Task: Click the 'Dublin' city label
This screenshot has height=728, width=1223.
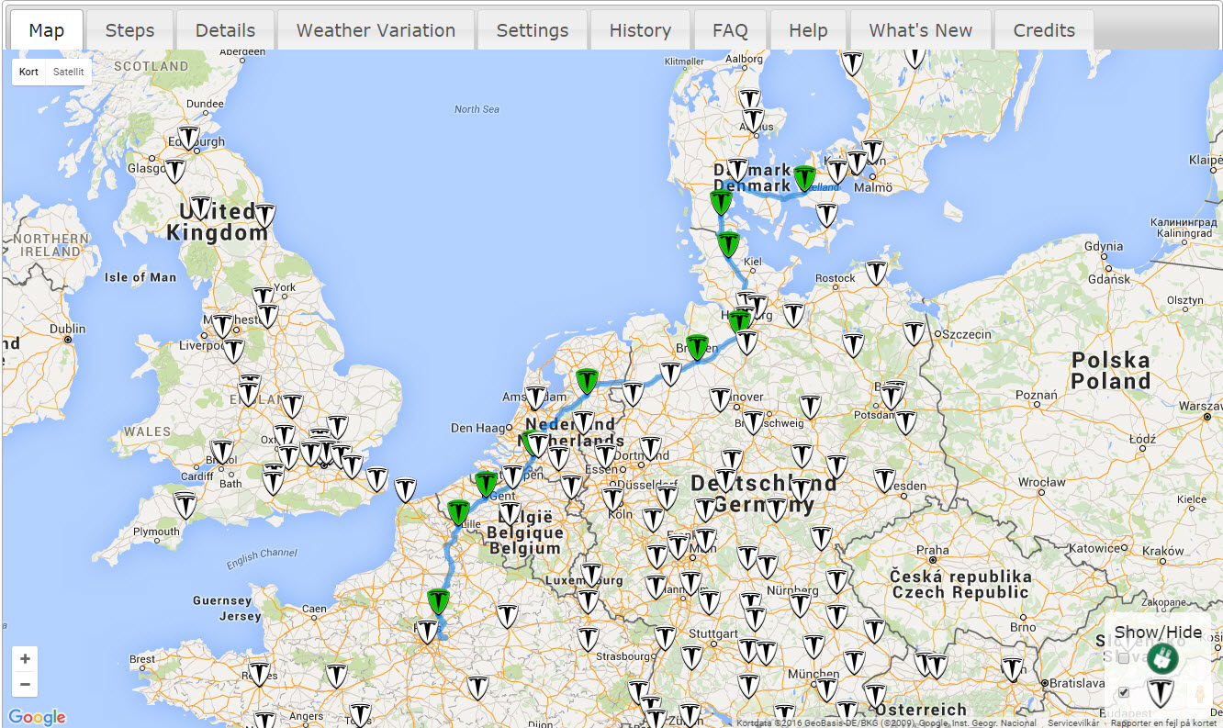Action: pos(68,329)
